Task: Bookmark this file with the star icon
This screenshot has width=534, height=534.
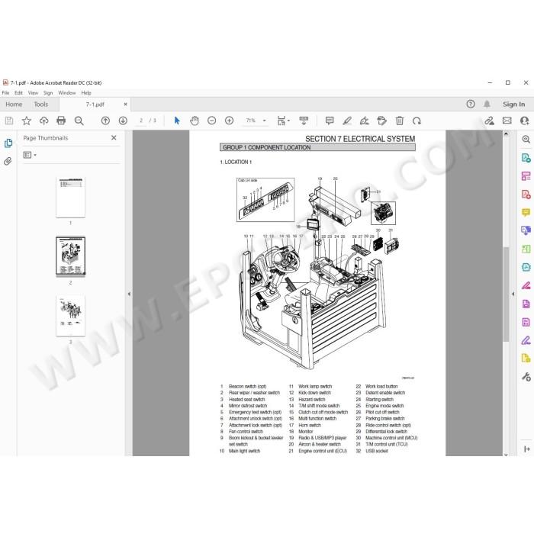Action: click(27, 121)
